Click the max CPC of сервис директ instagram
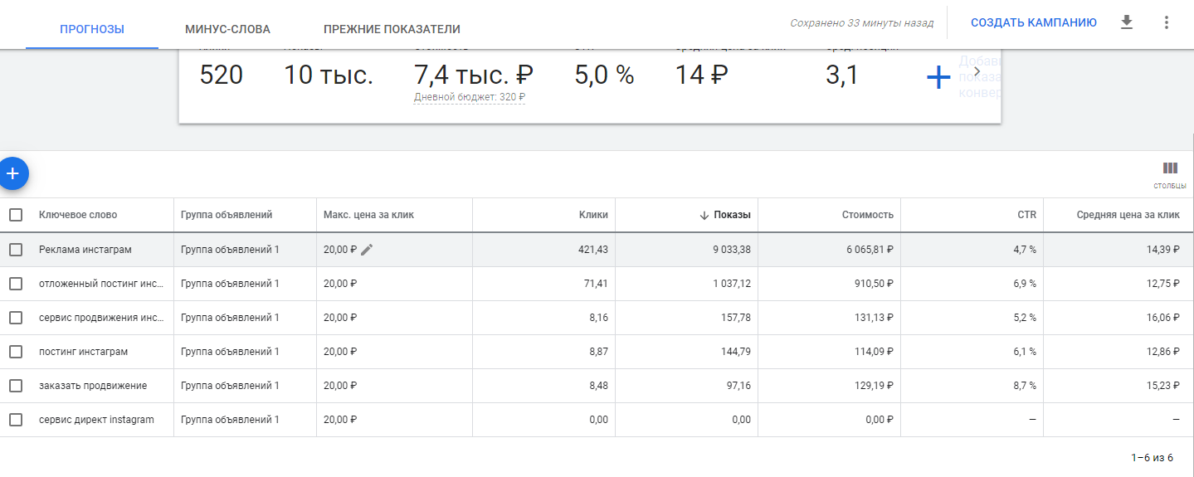This screenshot has width=1194, height=477. click(340, 420)
